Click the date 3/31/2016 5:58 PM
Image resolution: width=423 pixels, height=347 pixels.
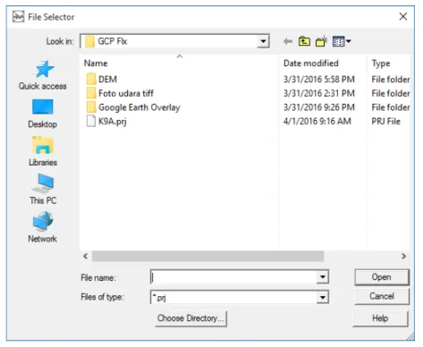319,80
